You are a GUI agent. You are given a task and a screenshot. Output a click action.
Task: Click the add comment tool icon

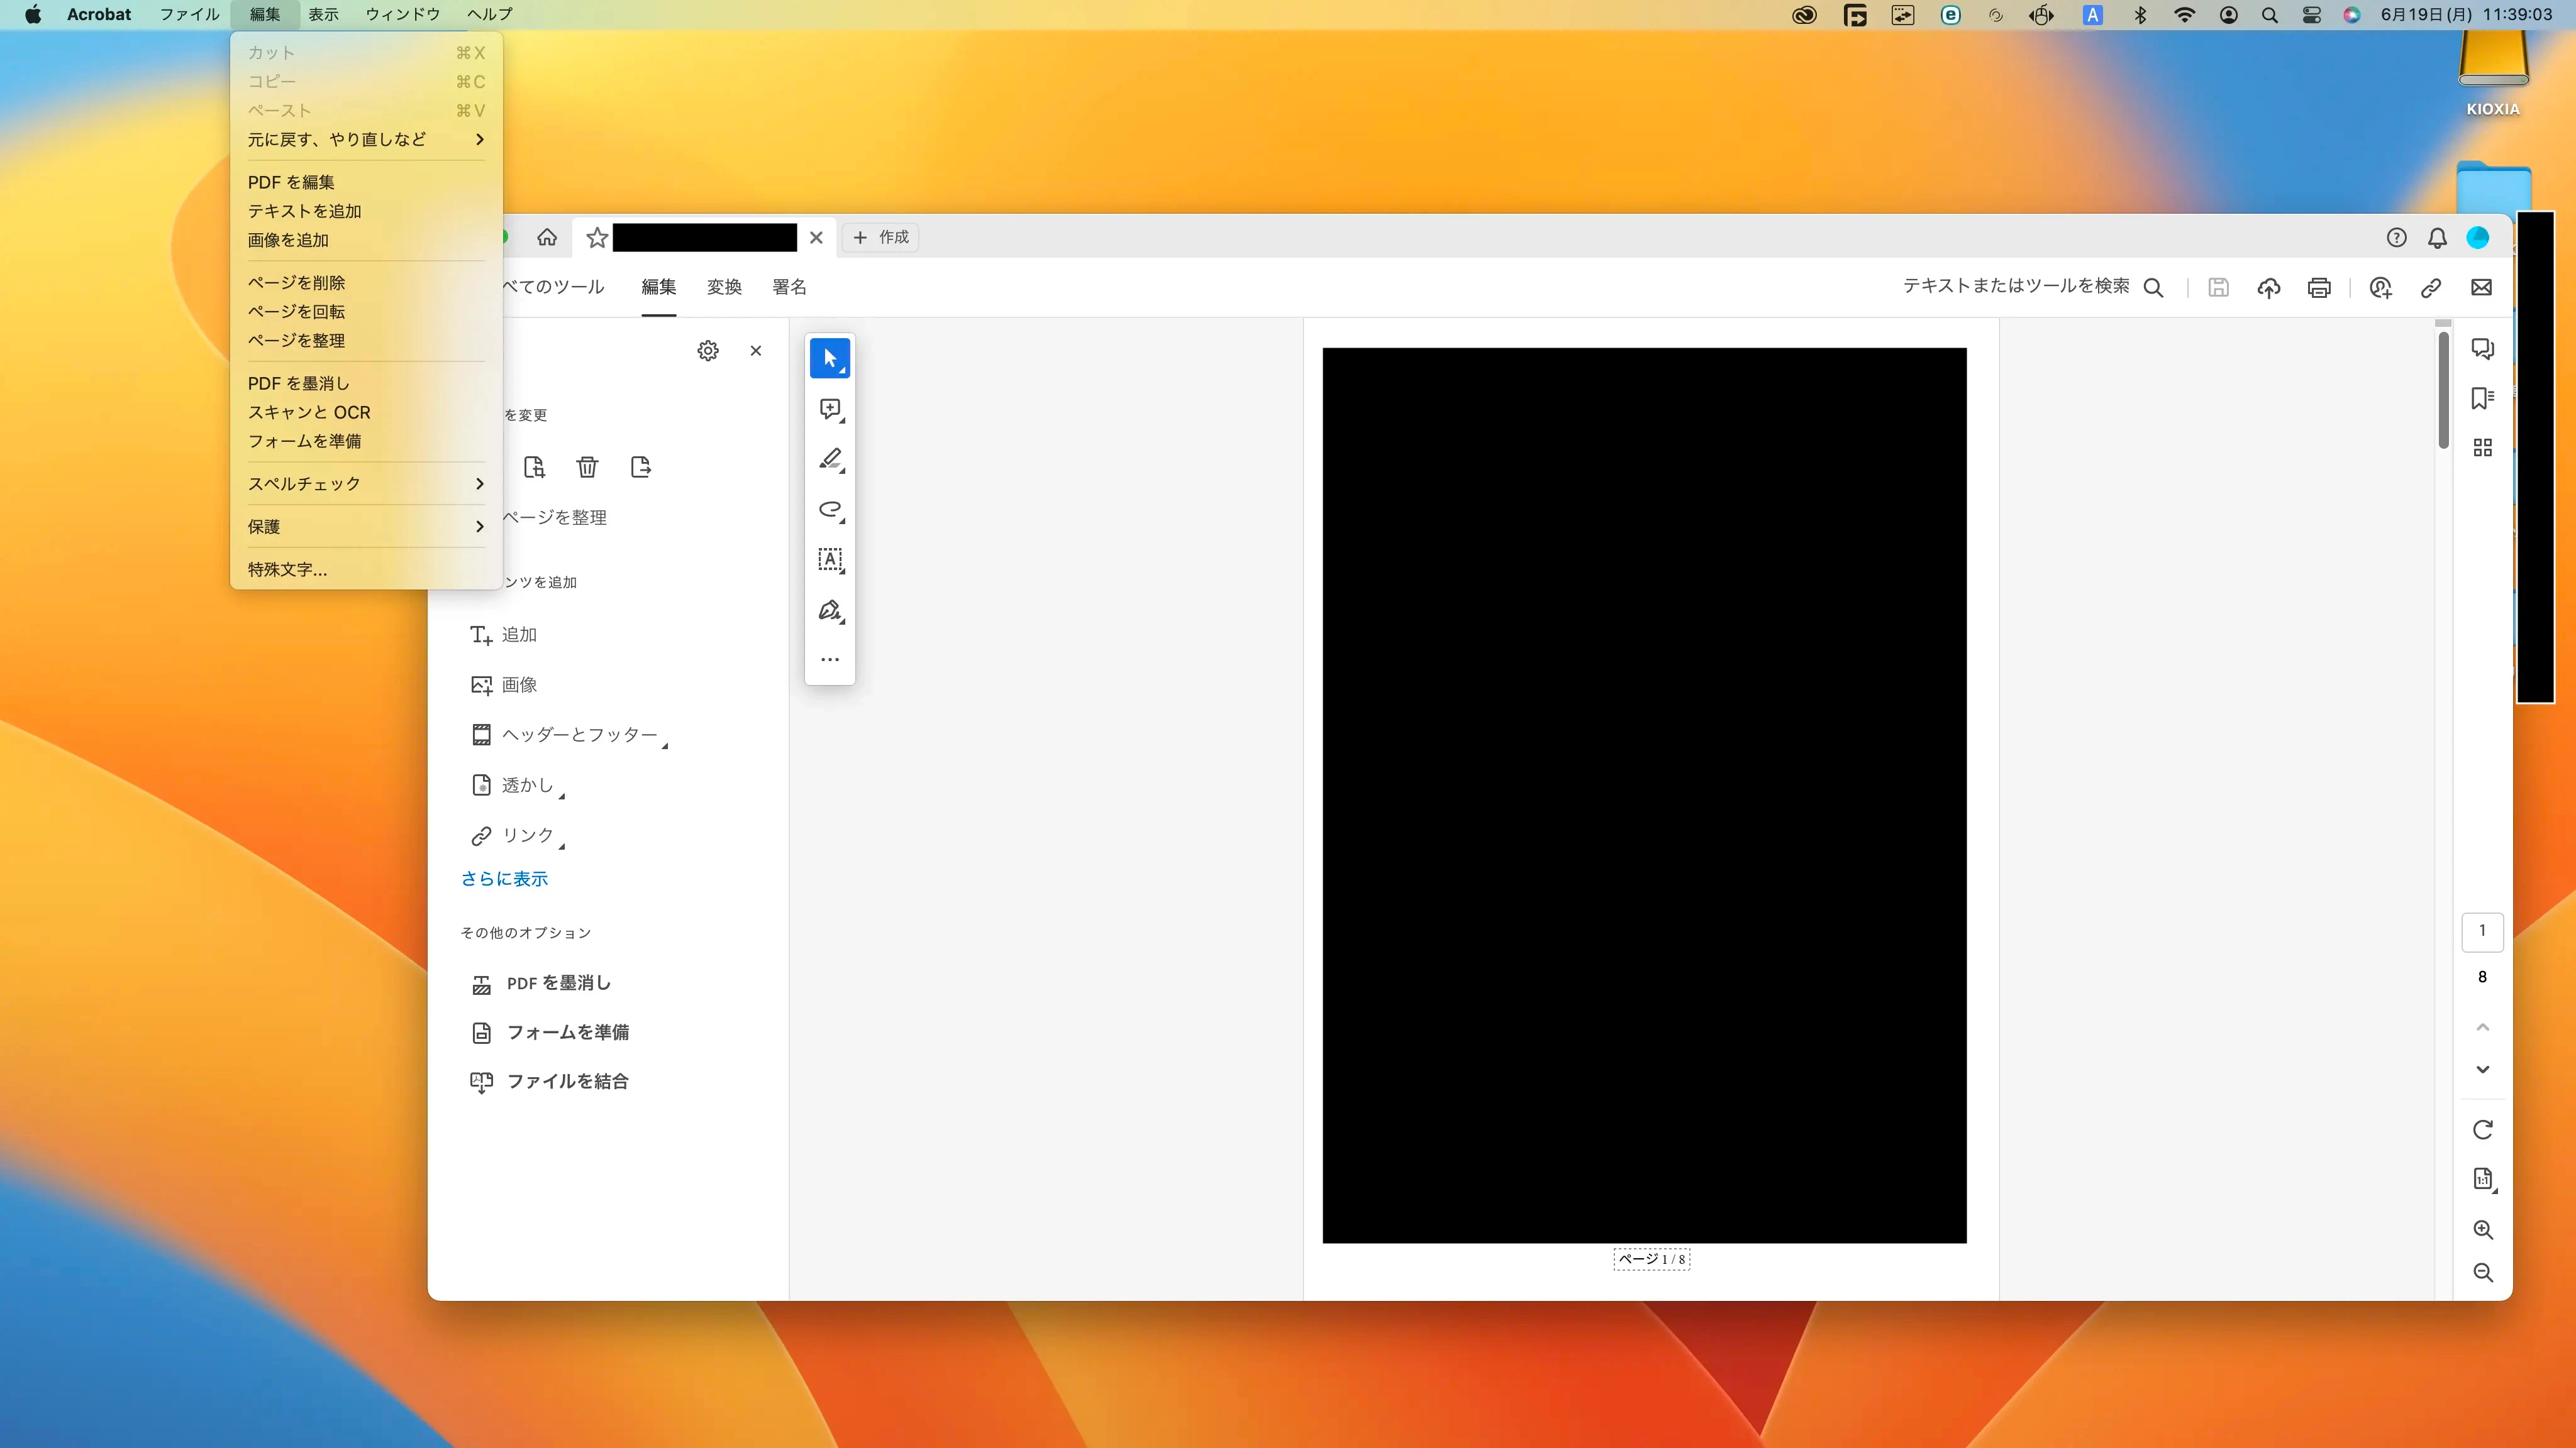pyautogui.click(x=829, y=409)
